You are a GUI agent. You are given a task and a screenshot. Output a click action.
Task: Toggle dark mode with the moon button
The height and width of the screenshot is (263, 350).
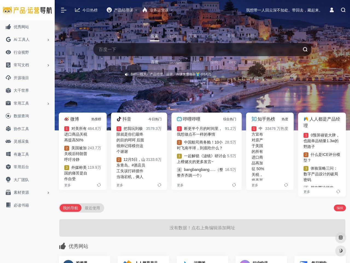pos(341,251)
